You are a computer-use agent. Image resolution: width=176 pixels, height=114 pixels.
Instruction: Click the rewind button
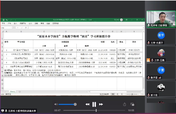pyautogui.click(x=87, y=104)
